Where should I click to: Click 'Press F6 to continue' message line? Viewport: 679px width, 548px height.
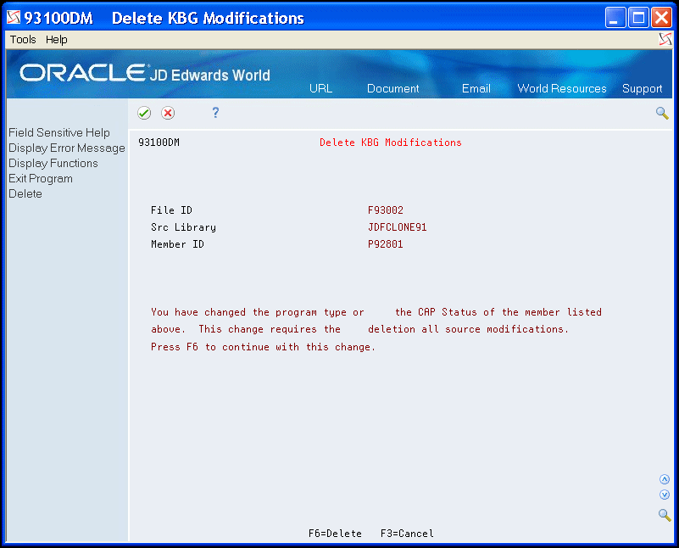263,347
